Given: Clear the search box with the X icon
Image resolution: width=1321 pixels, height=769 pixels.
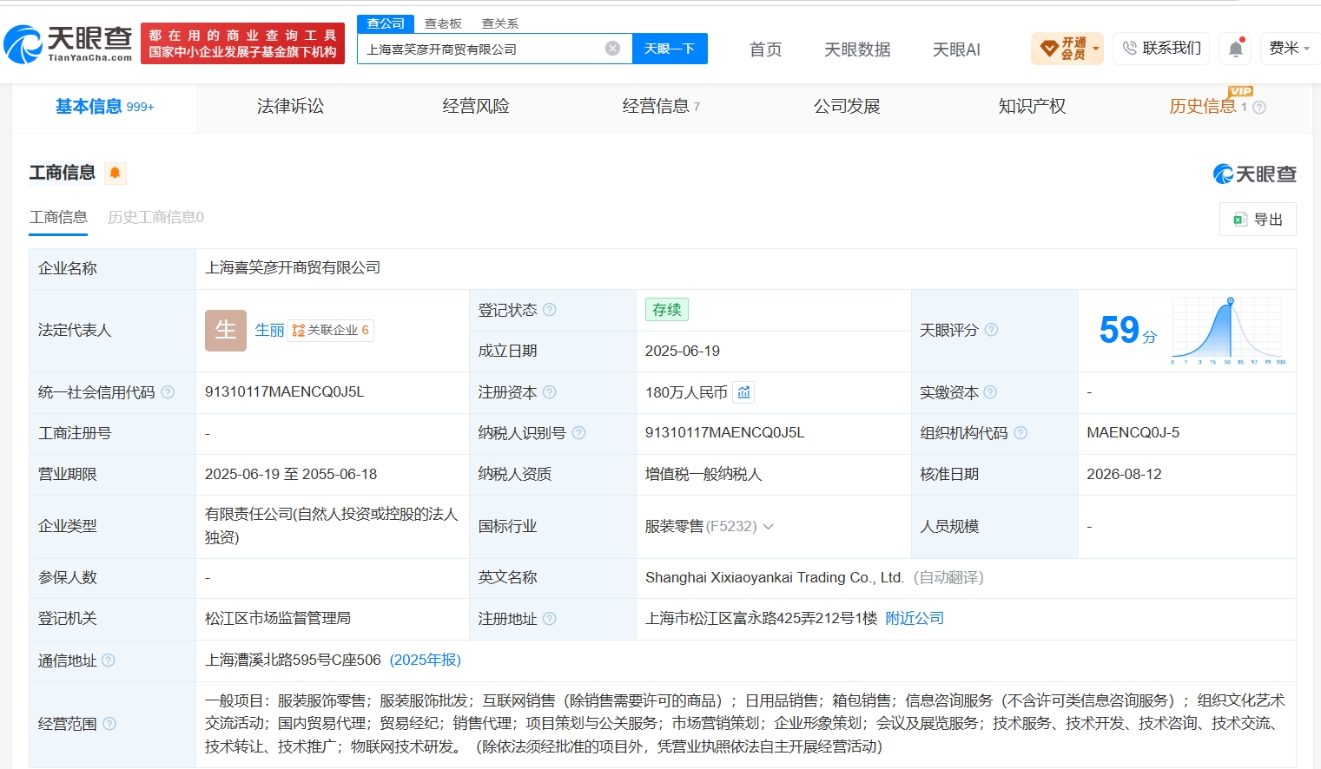Looking at the screenshot, I should coord(613,49).
